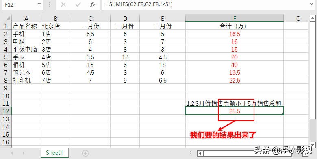Select row 1 header
The image size is (317, 159).
pos(6,26)
